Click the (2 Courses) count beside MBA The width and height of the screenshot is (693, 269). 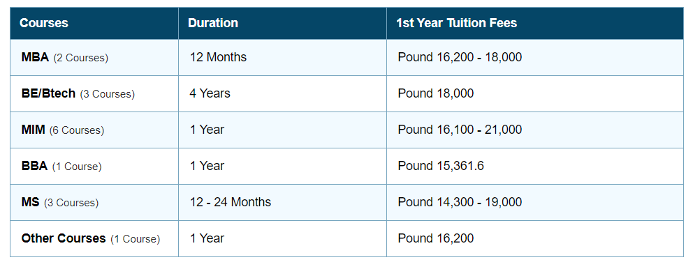click(81, 59)
